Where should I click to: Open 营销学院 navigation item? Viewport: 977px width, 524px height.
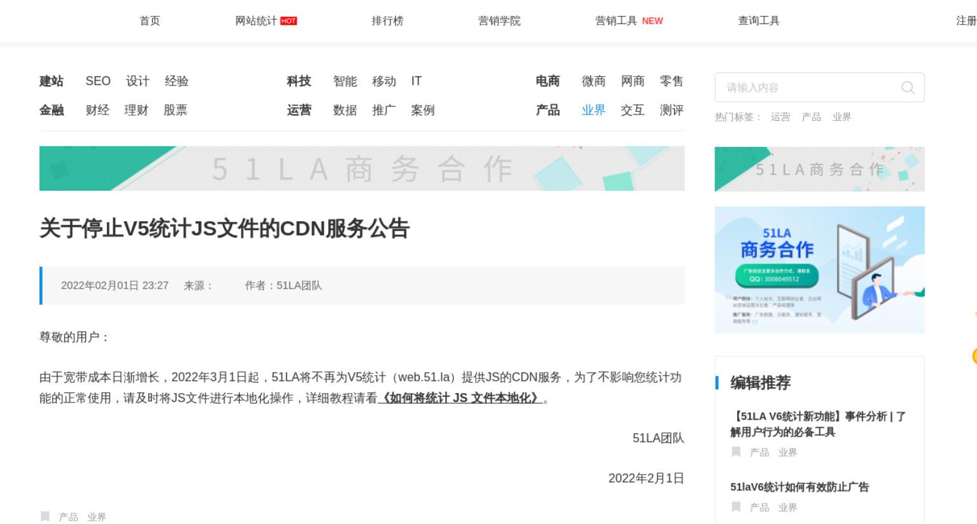[499, 21]
